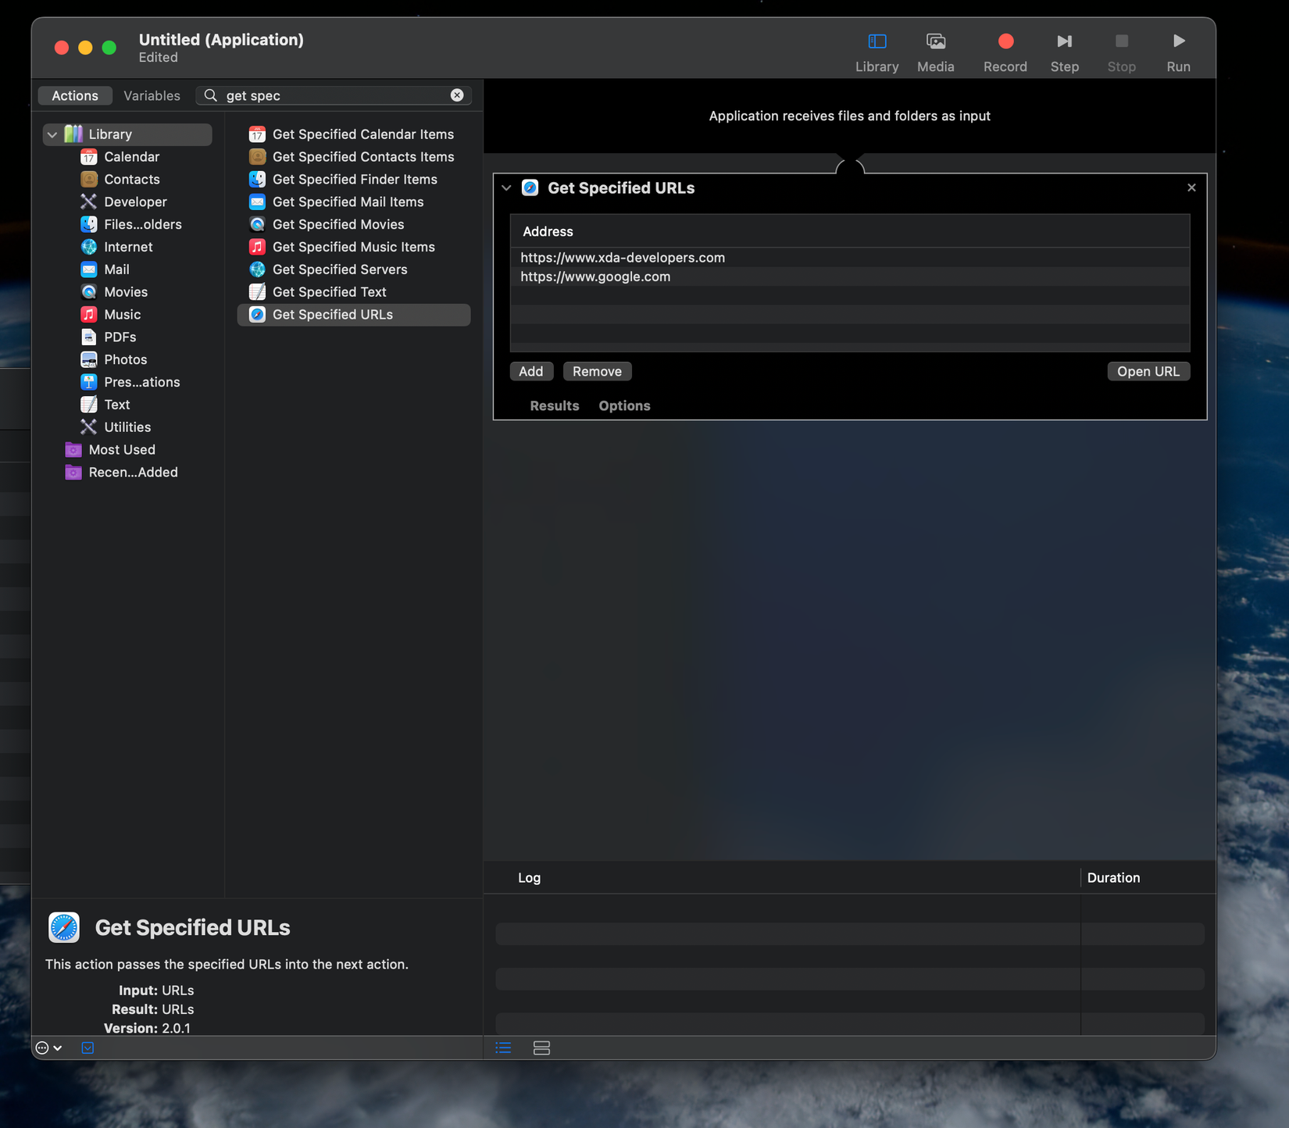Select Get Specified Text action
This screenshot has height=1128, width=1289.
[354, 292]
